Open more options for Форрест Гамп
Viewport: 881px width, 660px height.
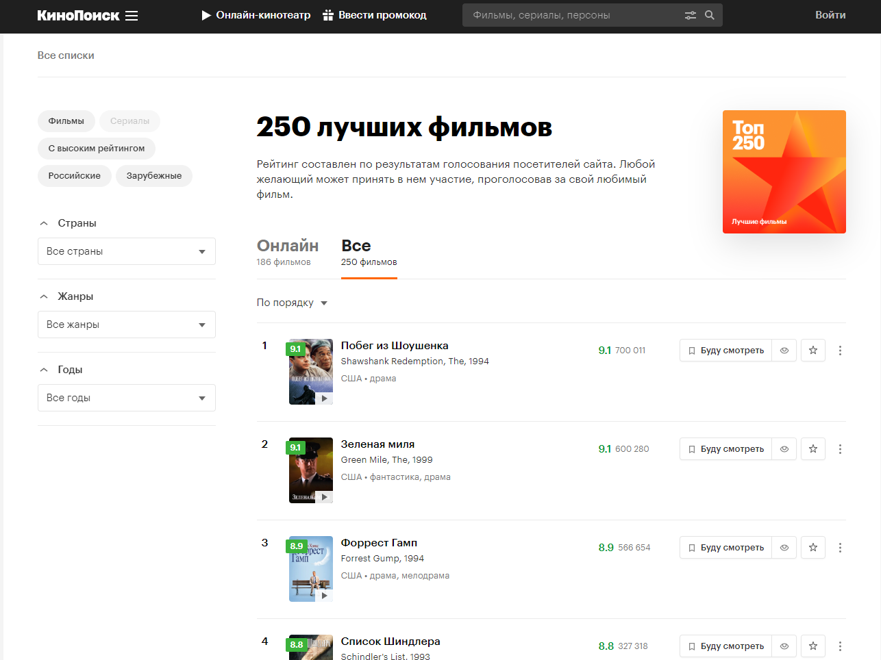pyautogui.click(x=840, y=548)
